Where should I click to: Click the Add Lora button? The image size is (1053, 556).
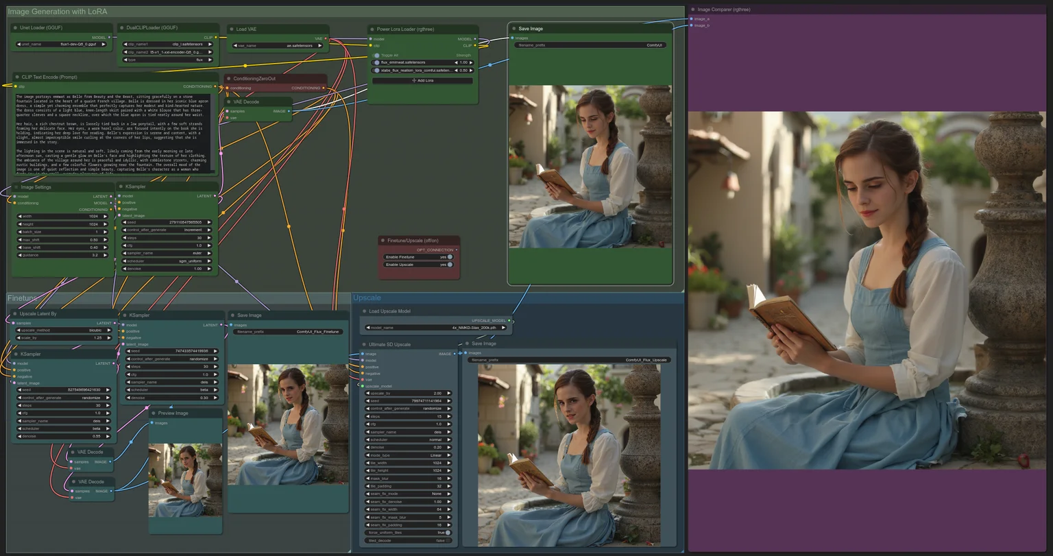[x=422, y=81]
